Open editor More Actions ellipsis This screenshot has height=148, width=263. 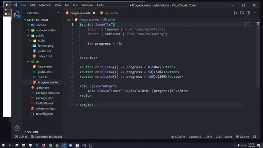click(254, 13)
